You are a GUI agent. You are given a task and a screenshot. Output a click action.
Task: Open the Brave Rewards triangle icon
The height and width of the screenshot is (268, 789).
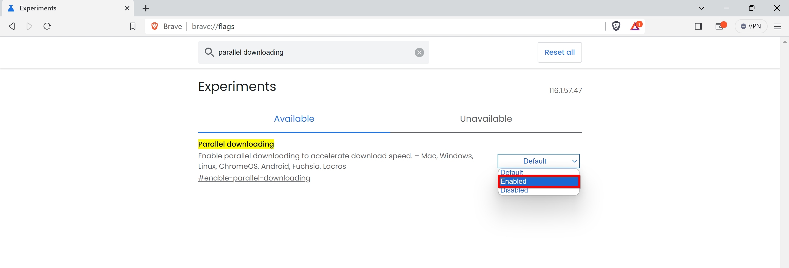coord(635,26)
